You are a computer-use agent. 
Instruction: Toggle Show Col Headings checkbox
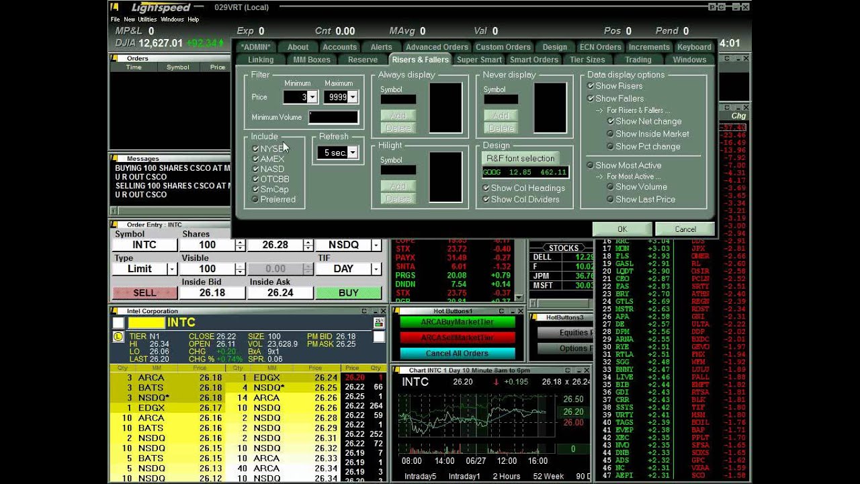pos(486,188)
